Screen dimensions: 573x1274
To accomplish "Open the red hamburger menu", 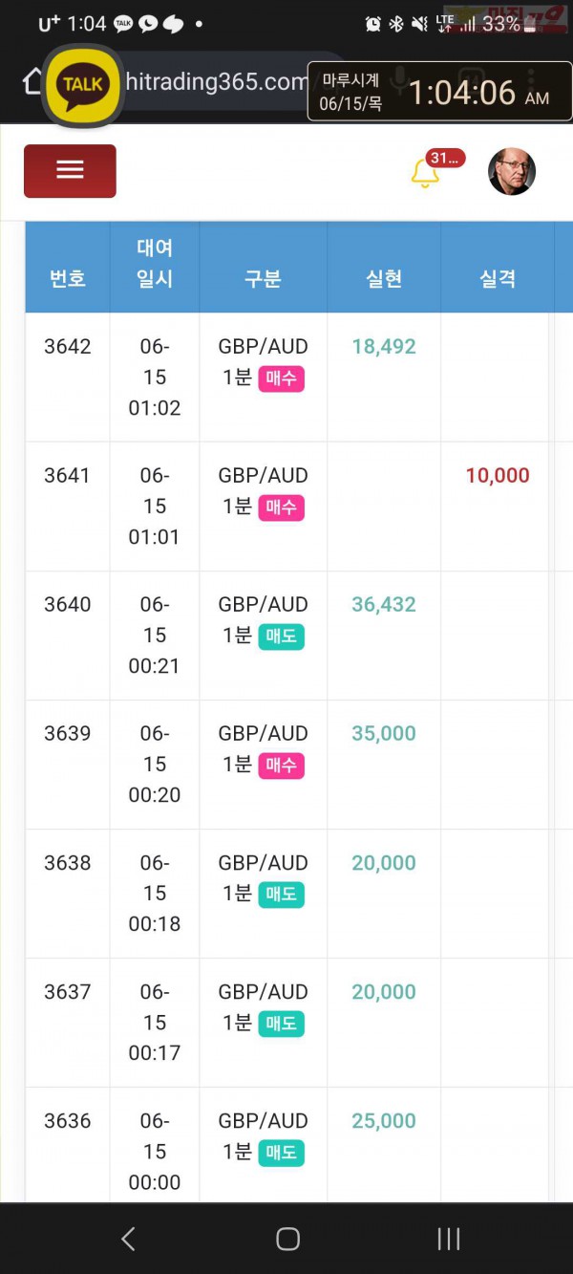I will pyautogui.click(x=70, y=171).
